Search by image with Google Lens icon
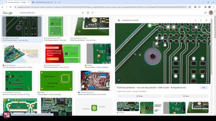 (x=88, y=13)
